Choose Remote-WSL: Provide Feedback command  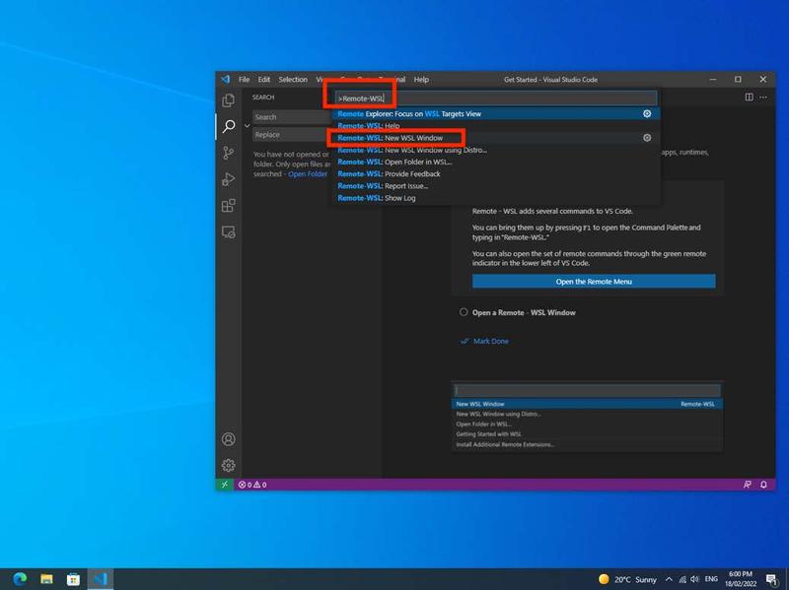point(496,174)
